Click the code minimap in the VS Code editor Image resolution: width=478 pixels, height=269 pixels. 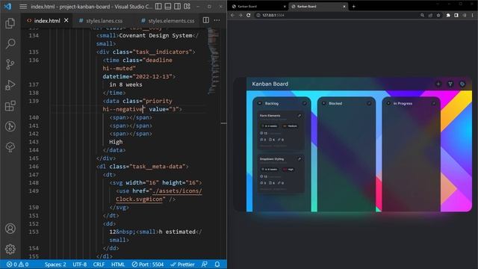[214, 61]
